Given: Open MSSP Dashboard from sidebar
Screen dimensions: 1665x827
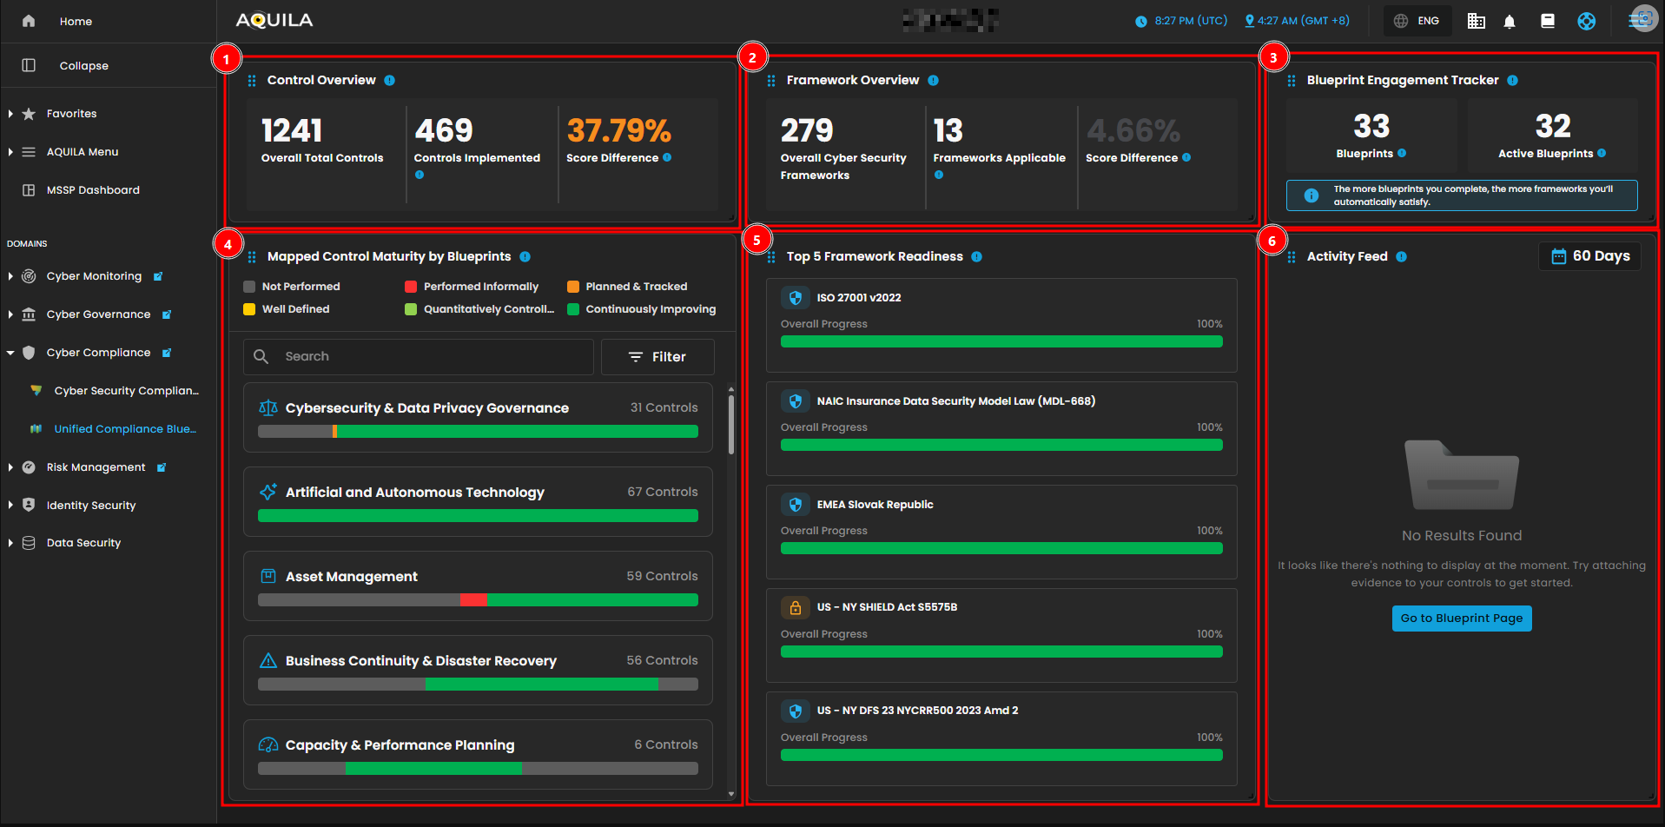Looking at the screenshot, I should tap(93, 190).
